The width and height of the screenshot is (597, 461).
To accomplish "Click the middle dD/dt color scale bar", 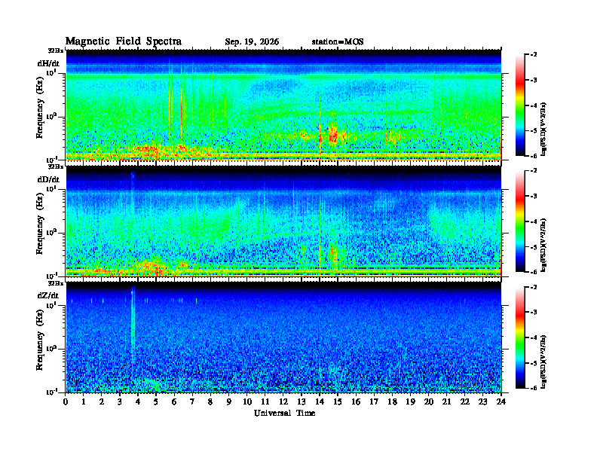I will 519,221.
